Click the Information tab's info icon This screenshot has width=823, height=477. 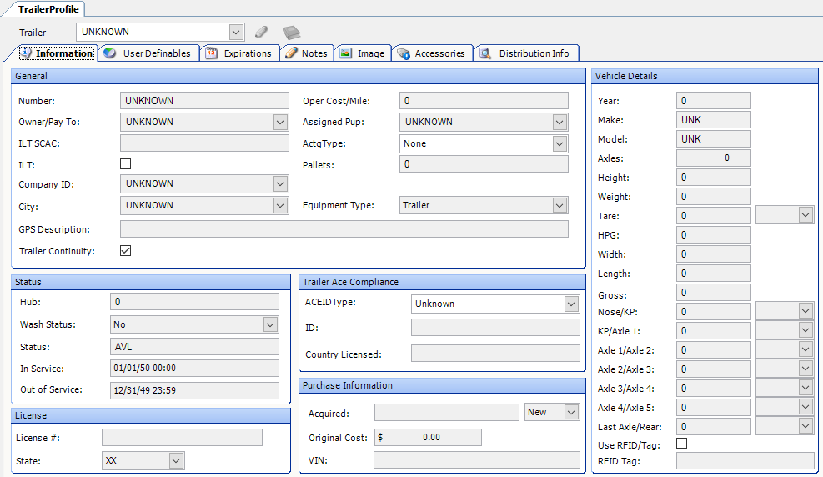tap(26, 53)
